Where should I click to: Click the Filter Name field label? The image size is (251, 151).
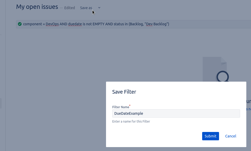121,107
